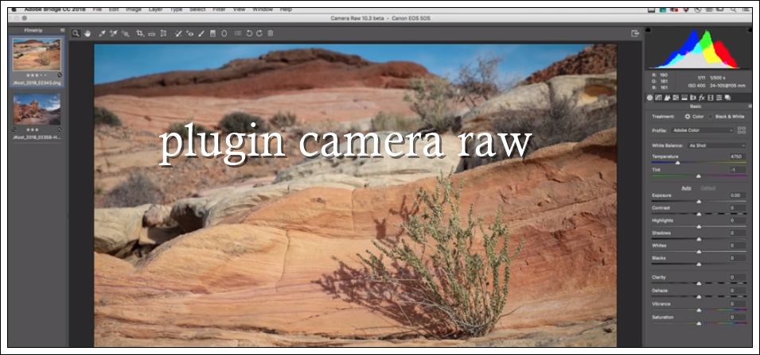Open the White Balance As Shot dropdown

tap(716, 145)
